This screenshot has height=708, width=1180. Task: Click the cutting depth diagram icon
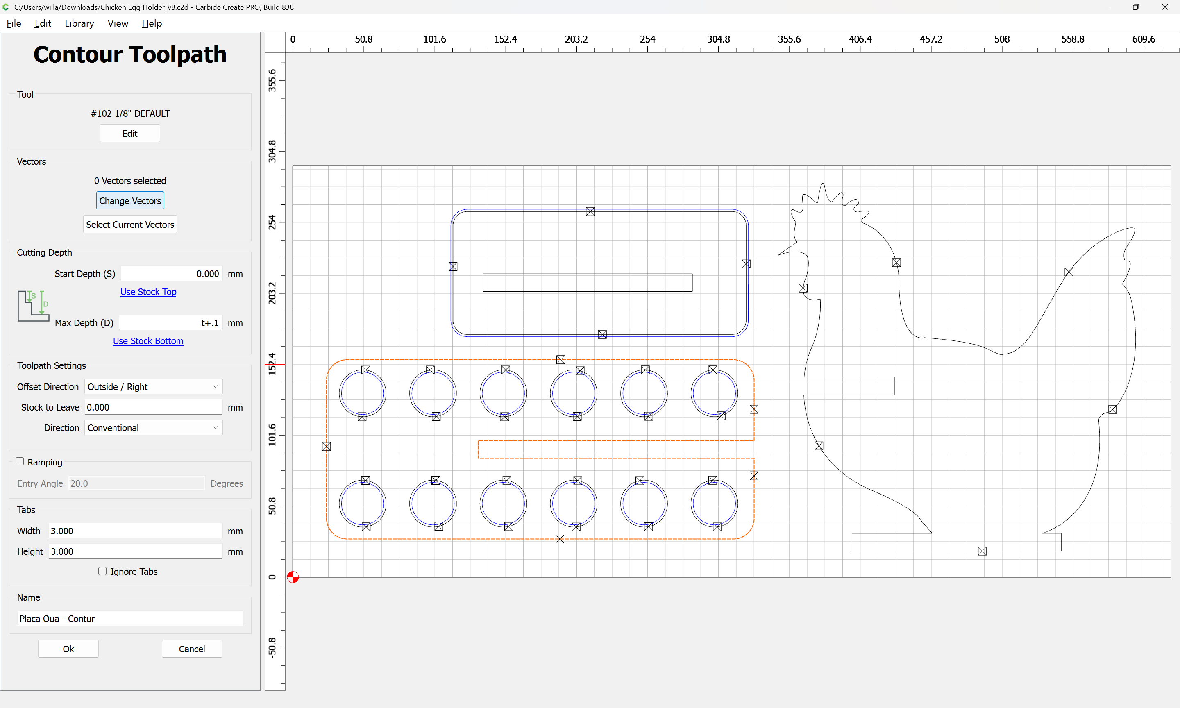coord(33,306)
